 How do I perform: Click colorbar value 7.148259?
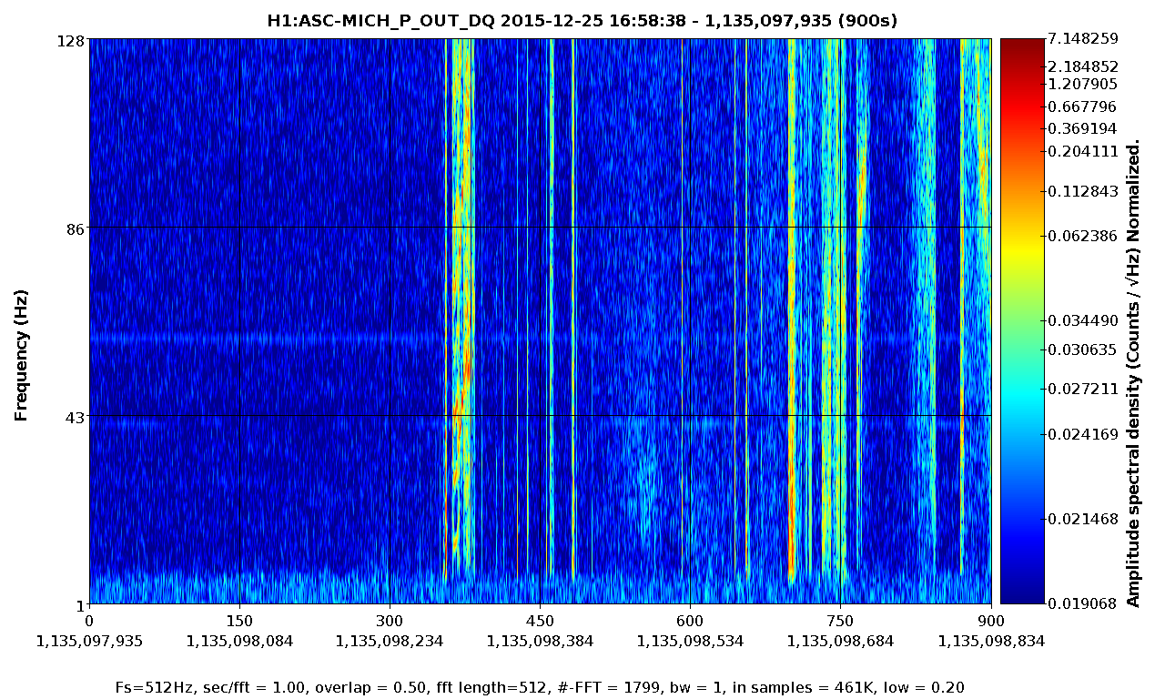coord(1083,39)
